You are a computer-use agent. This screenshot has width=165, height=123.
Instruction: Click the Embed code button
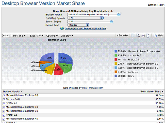[123, 36]
